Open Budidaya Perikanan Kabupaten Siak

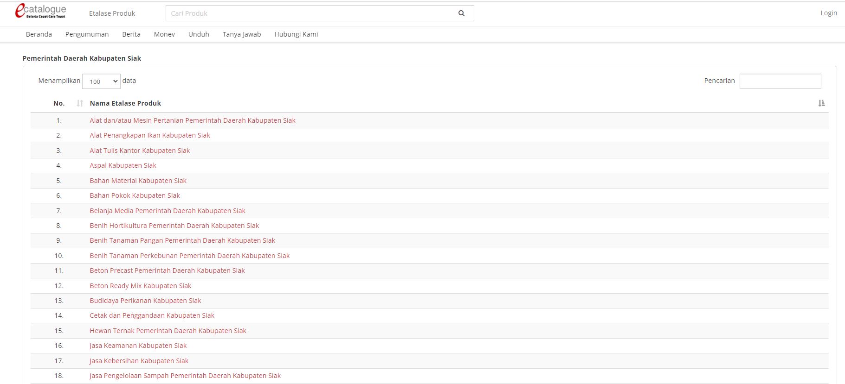click(145, 301)
